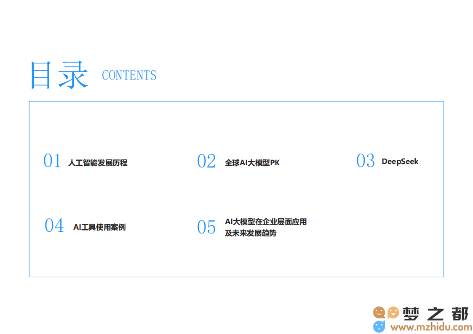The width and height of the screenshot is (473, 334).
Task: Click the line '及未来发展趋势'
Action: tap(251, 233)
